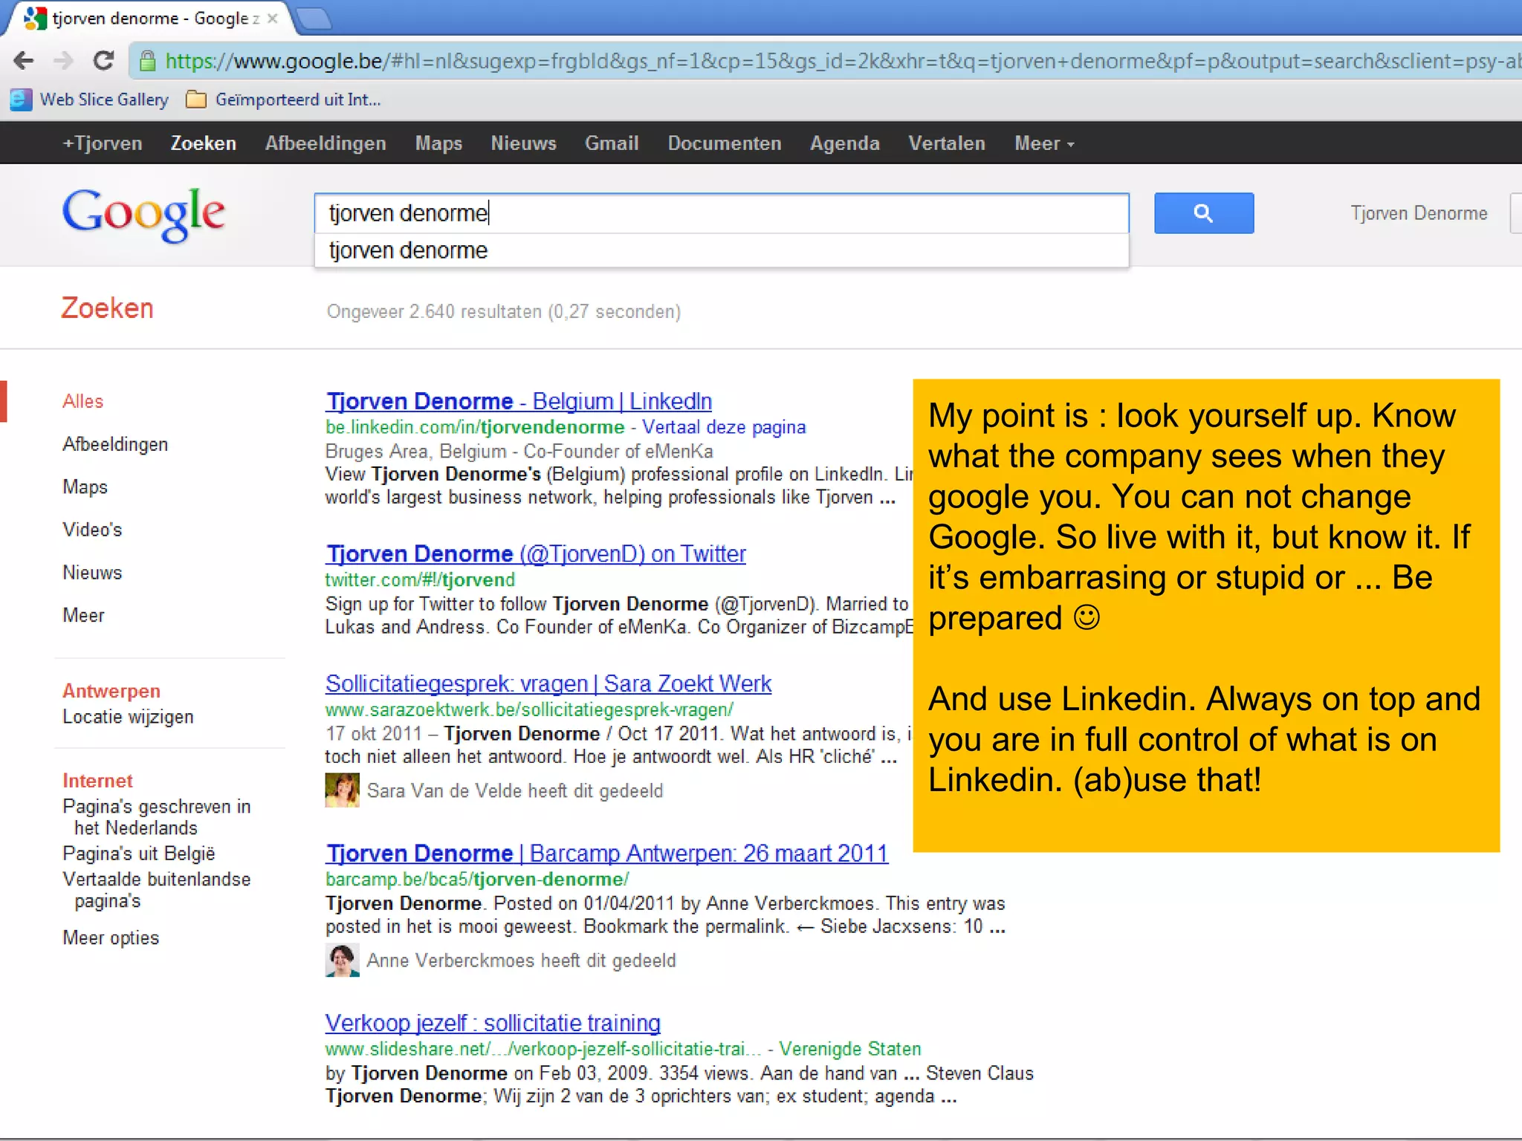Click Locatie wijzigen link
The width and height of the screenshot is (1522, 1141).
coord(128,717)
